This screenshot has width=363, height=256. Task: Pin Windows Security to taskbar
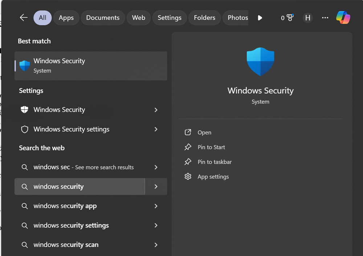pyautogui.click(x=214, y=162)
